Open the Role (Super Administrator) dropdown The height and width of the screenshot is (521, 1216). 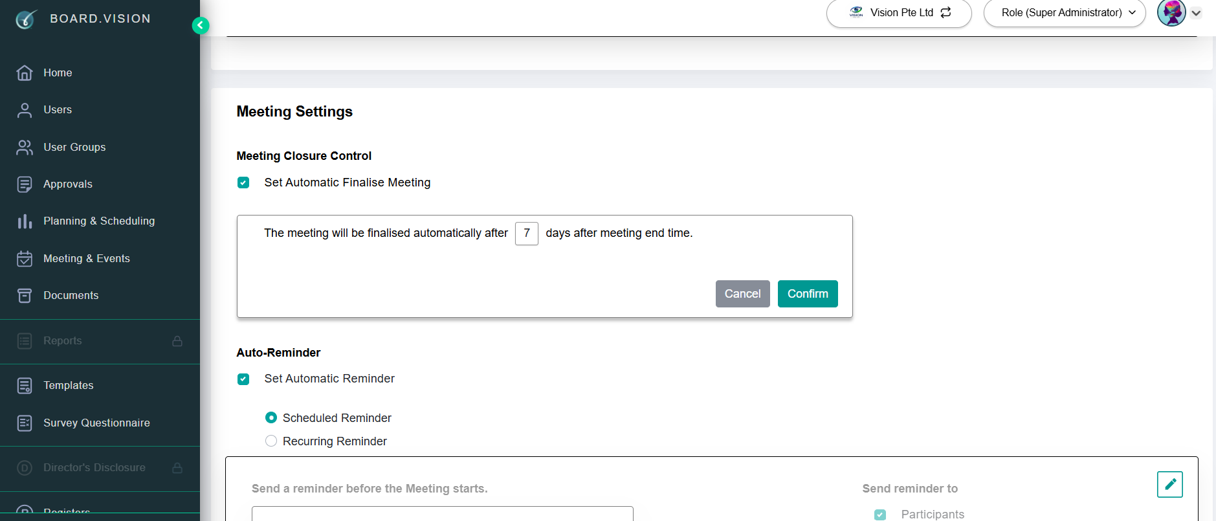point(1064,13)
